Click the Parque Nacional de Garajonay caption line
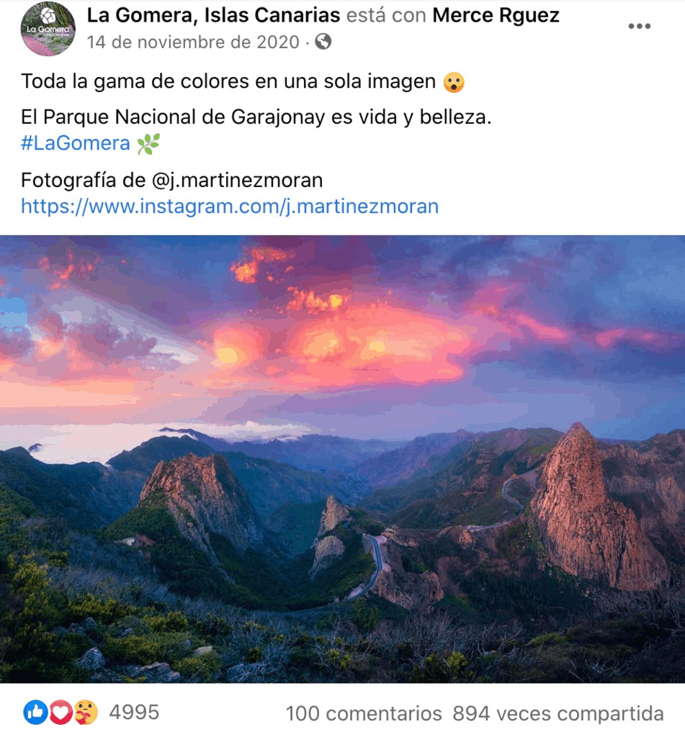Image resolution: width=685 pixels, height=737 pixels. click(x=256, y=117)
